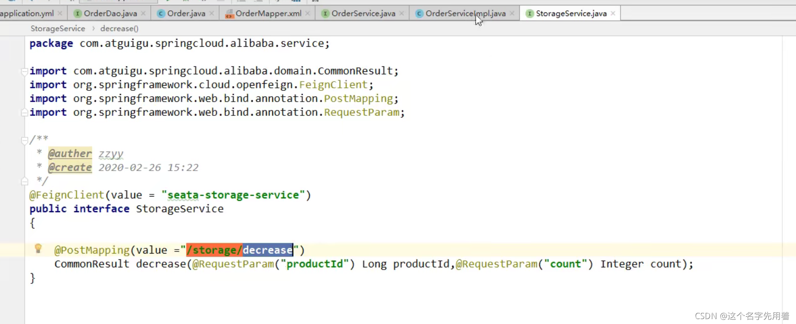Viewport: 796px width, 324px height.
Task: Collapse the import statements fold marker
Action: (x=25, y=71)
